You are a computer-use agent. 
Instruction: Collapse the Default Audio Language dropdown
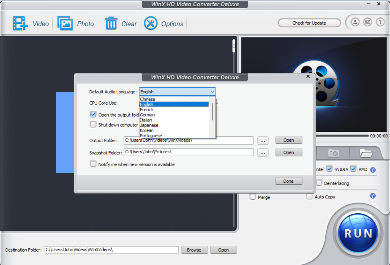(212, 92)
